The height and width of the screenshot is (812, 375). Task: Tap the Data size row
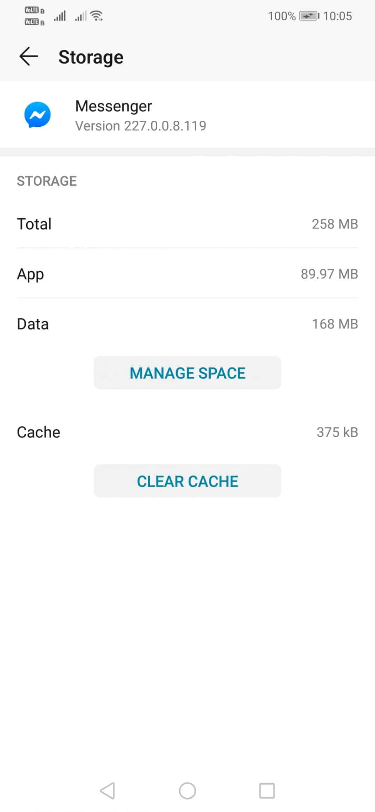[187, 324]
